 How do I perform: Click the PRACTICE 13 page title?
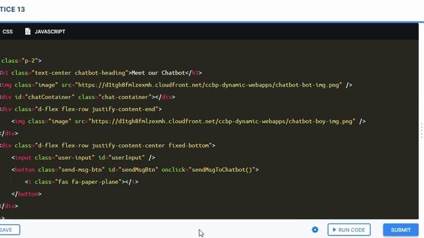pyautogui.click(x=13, y=9)
